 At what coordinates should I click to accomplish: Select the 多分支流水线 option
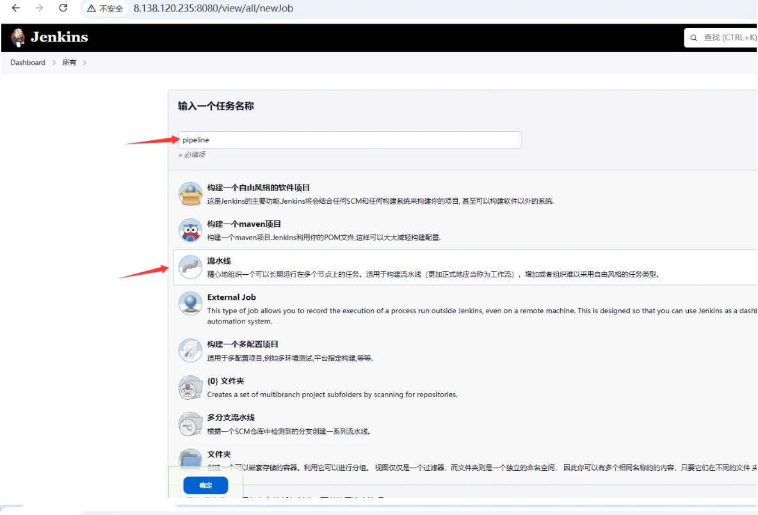coord(231,418)
